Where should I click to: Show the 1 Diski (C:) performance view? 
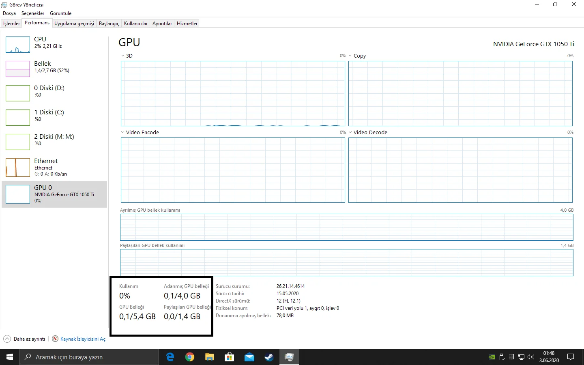[x=54, y=118]
